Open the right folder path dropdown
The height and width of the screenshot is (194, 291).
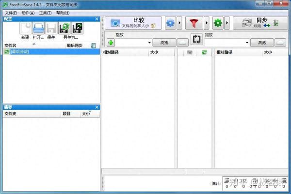coord(247,43)
